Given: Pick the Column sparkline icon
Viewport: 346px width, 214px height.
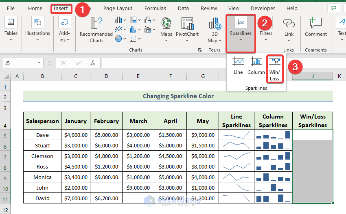Looking at the screenshot, I should point(256,66).
